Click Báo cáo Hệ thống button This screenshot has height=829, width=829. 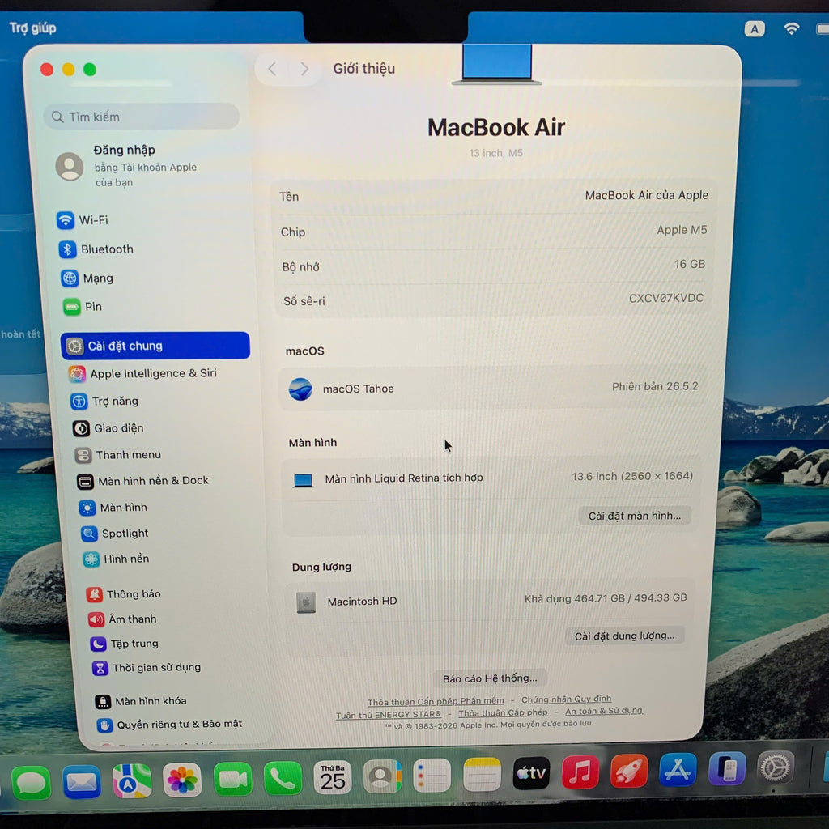(x=490, y=678)
